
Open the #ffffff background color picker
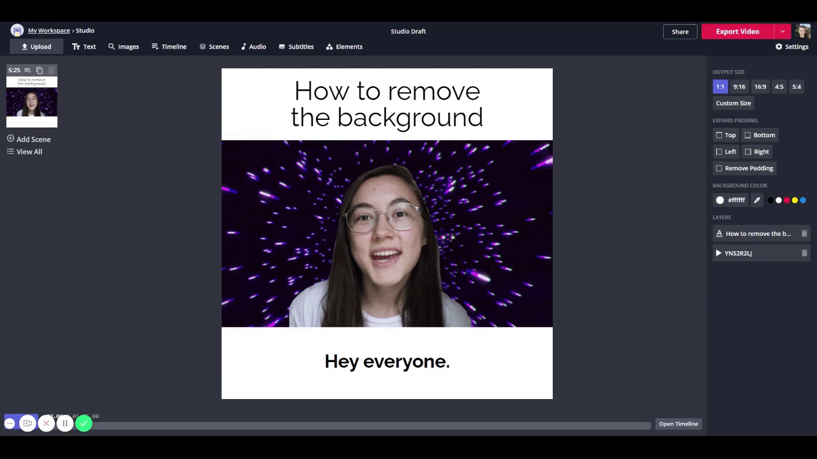(730, 200)
